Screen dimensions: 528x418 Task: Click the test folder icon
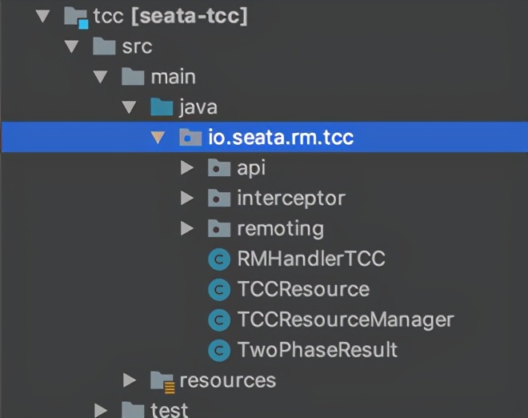[133, 410]
